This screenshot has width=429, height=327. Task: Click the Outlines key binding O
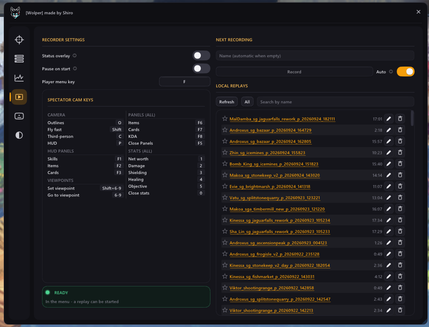pos(119,123)
